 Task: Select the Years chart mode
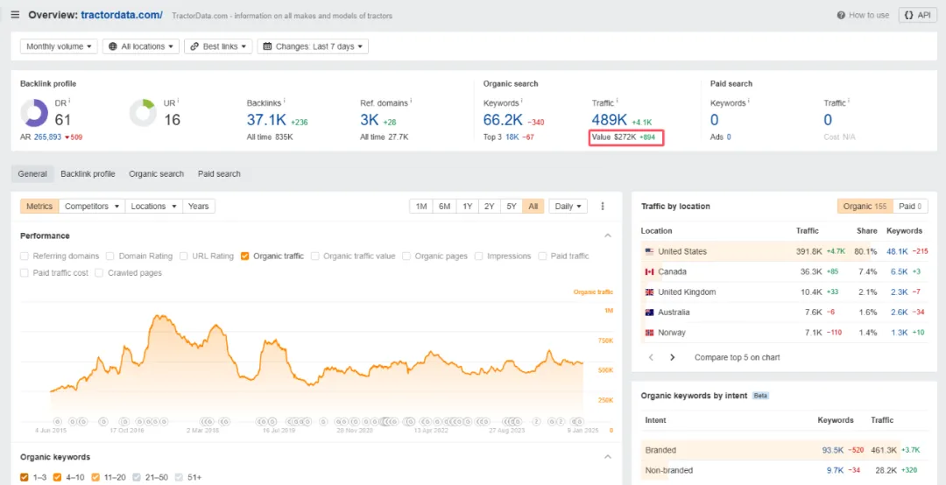pos(199,207)
